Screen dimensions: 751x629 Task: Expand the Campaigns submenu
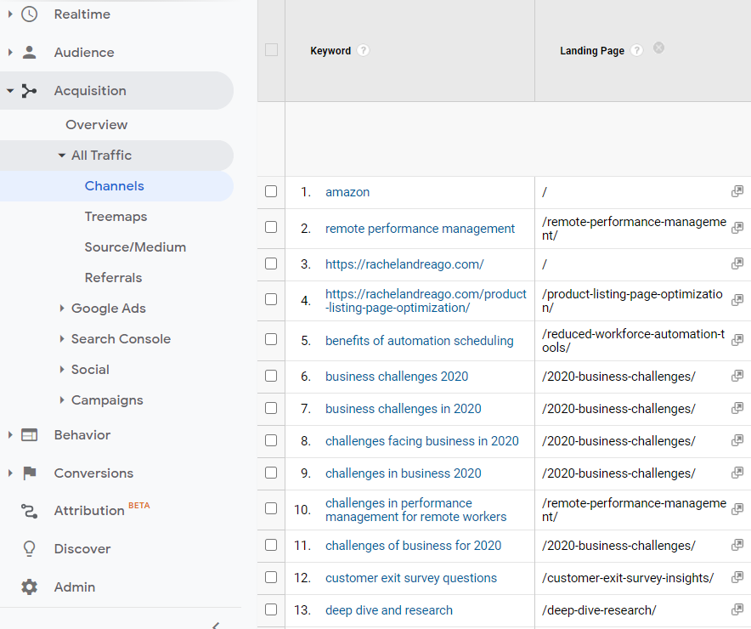click(62, 400)
